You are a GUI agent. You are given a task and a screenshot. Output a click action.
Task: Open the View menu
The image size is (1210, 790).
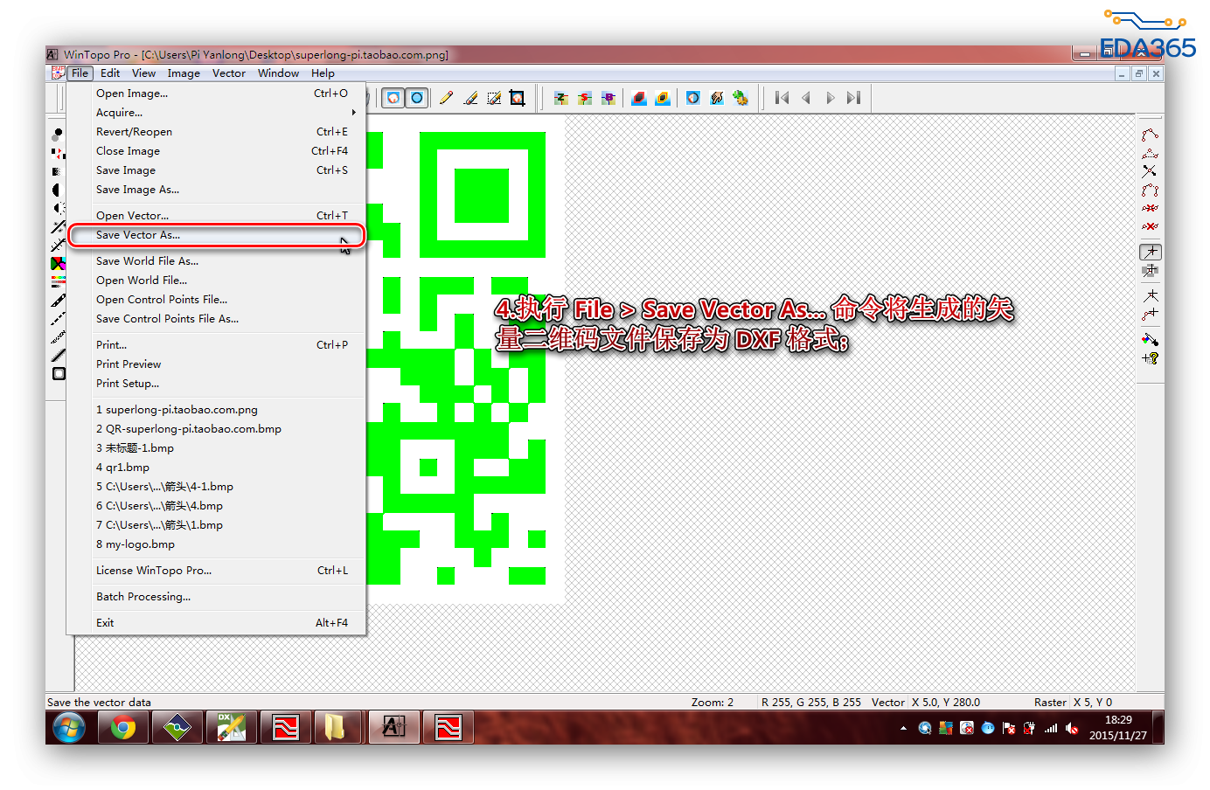click(x=143, y=73)
